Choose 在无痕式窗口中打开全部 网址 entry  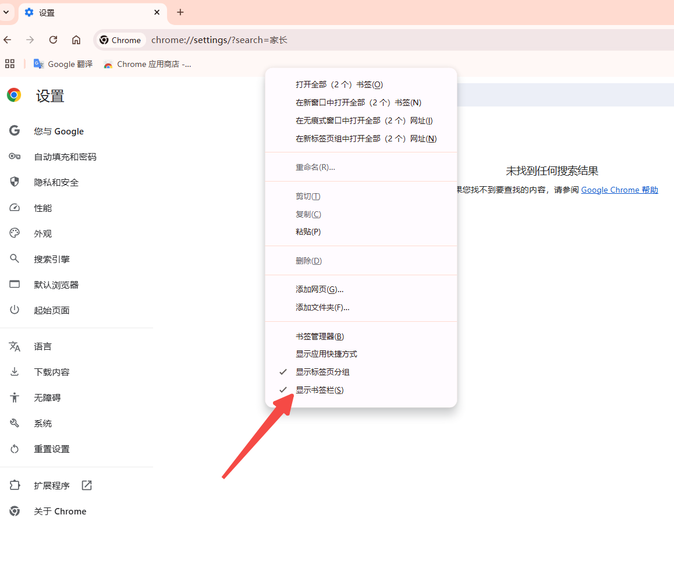point(361,120)
